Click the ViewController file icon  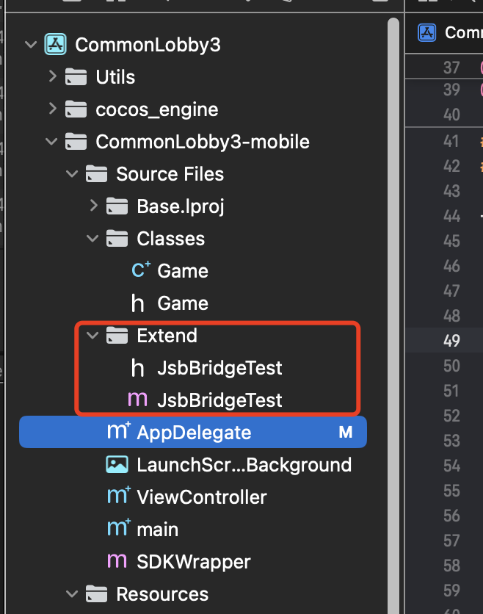(118, 497)
